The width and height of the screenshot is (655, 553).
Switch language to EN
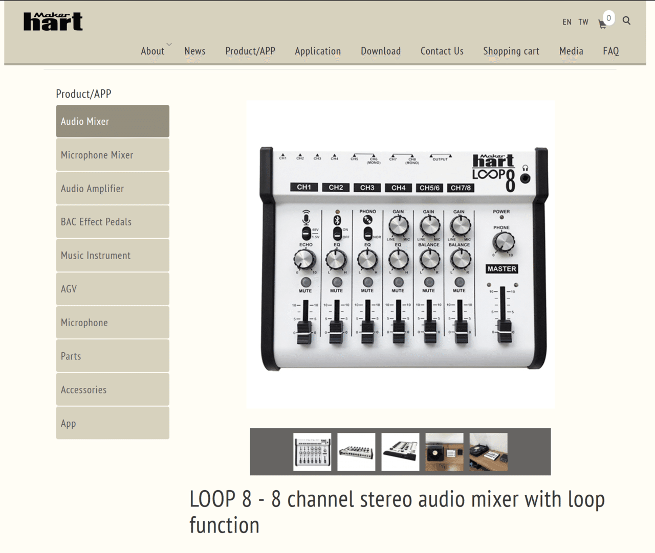pyautogui.click(x=567, y=22)
